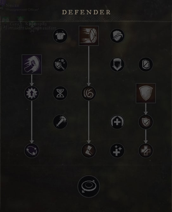This screenshot has height=212, width=172.
Task: Choose the circling stars stun node
Action: click(x=32, y=151)
